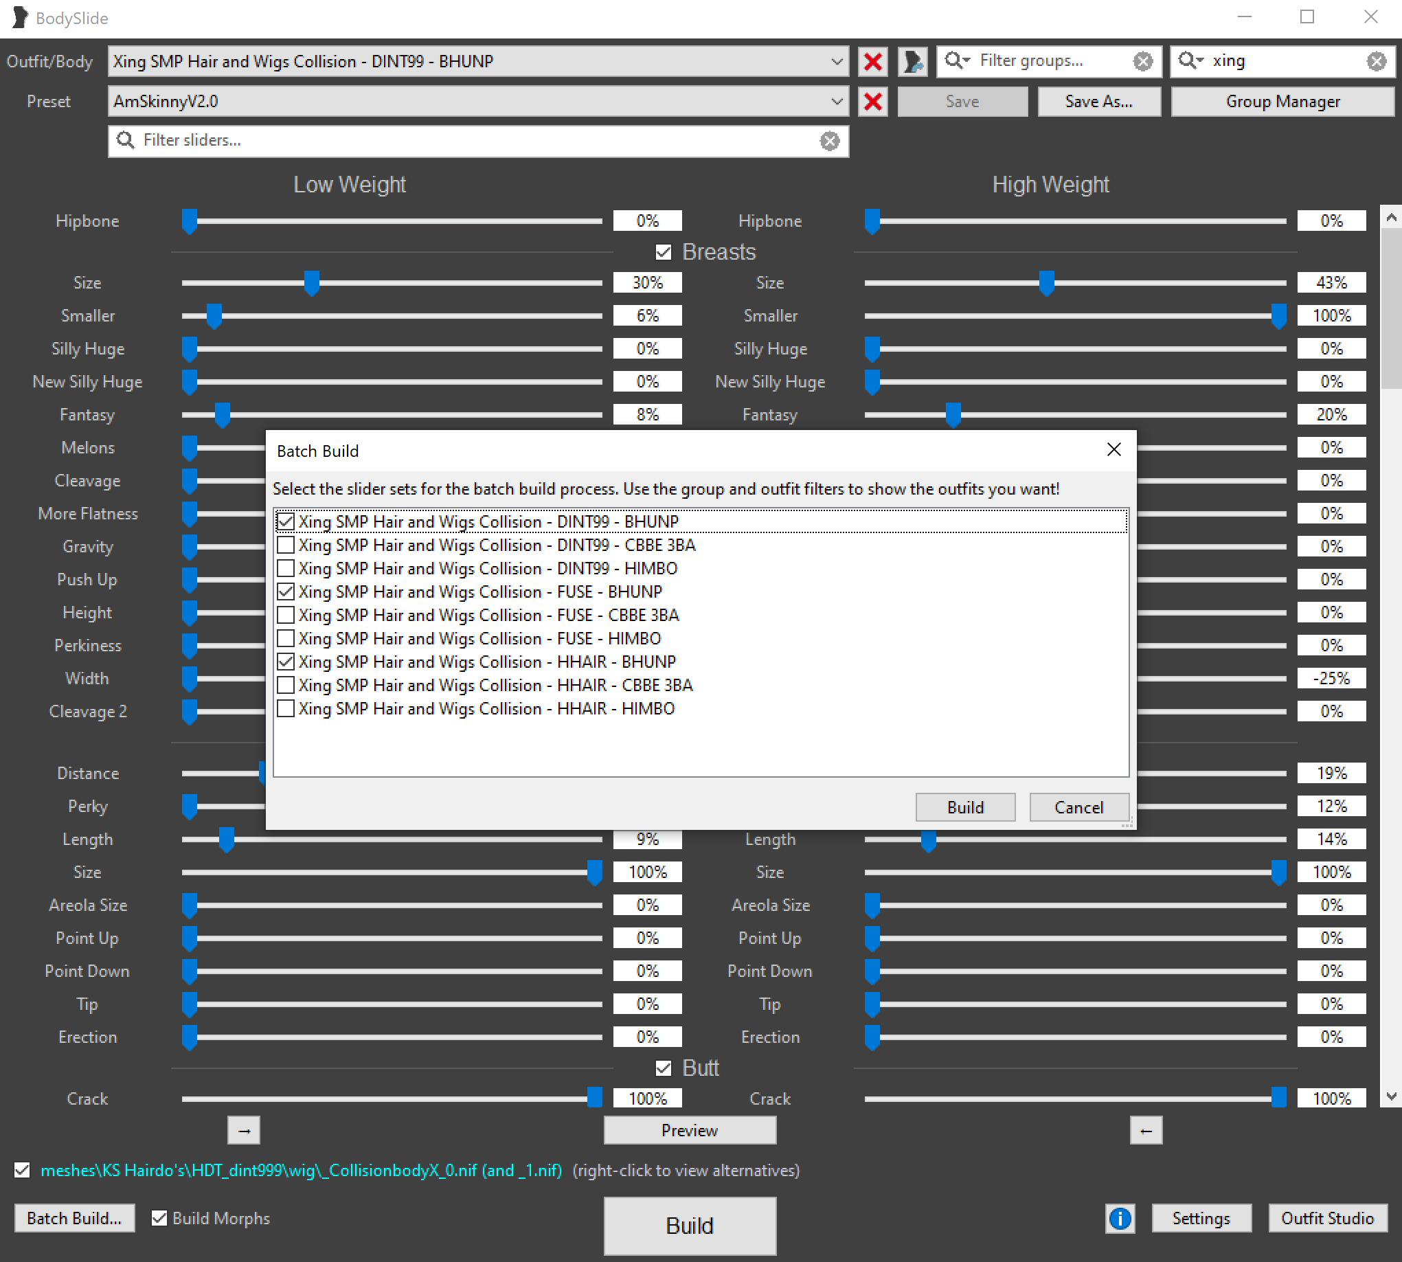Clear the xing outfit filter text

coord(1377,61)
